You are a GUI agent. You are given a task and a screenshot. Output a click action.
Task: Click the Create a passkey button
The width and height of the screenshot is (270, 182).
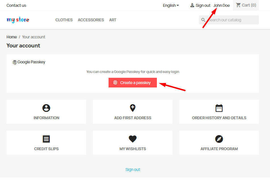click(x=133, y=83)
